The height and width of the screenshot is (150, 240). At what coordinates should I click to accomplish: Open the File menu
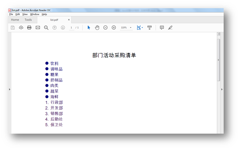pyautogui.click(x=11, y=14)
